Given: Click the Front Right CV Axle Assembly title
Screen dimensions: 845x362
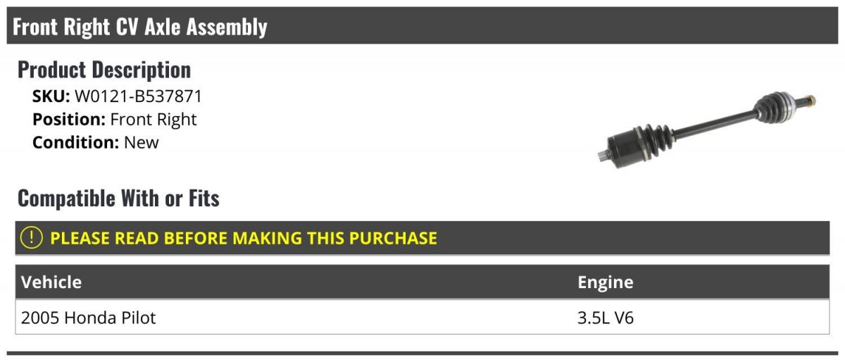Looking at the screenshot, I should (140, 27).
